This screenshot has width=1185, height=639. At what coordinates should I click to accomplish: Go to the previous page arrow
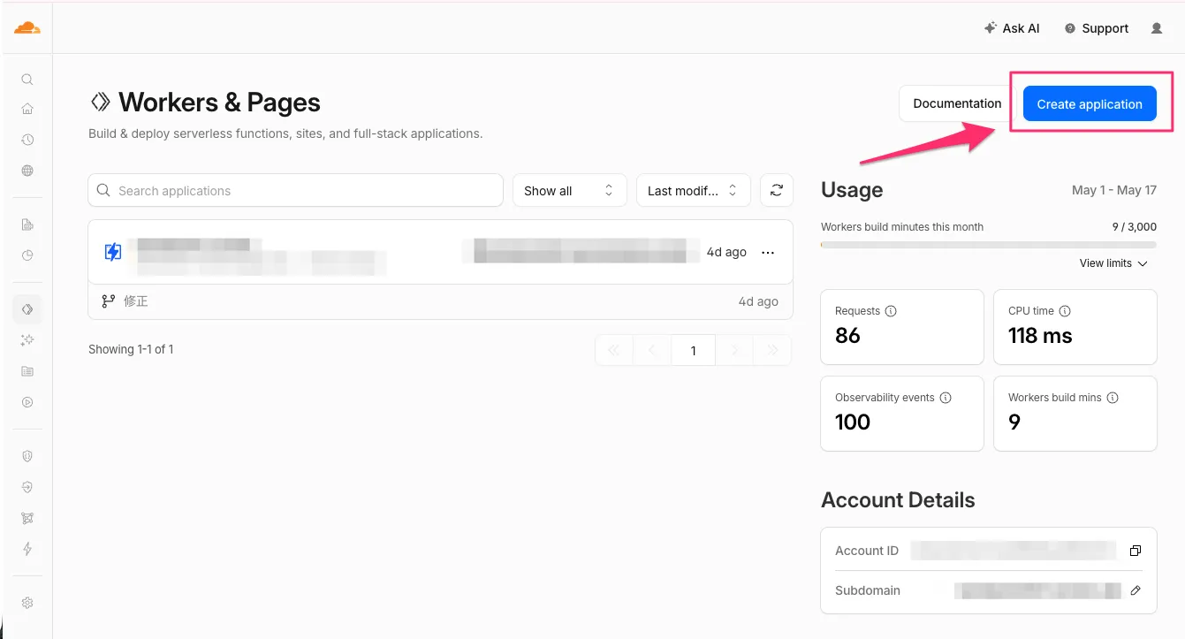652,350
